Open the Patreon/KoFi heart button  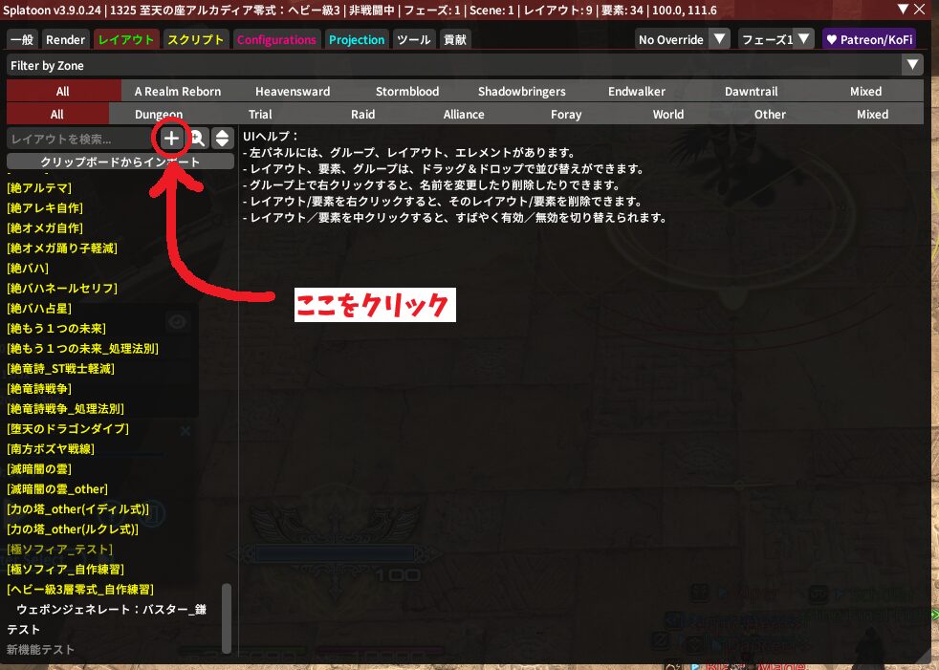868,39
